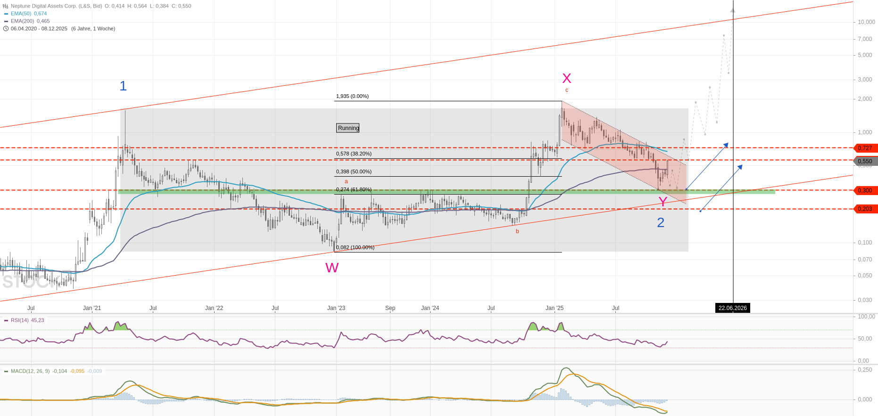Screen dimensions: 878x416
Task: Open the RSI(14) indicator label
Action: tap(20, 320)
